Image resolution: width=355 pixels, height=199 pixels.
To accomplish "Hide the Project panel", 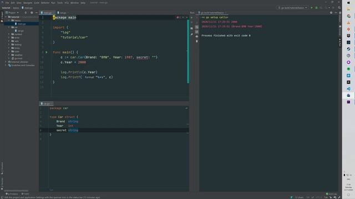I will tap(37, 13).
